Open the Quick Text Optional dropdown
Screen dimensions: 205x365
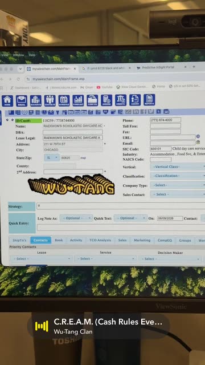pos(130,218)
